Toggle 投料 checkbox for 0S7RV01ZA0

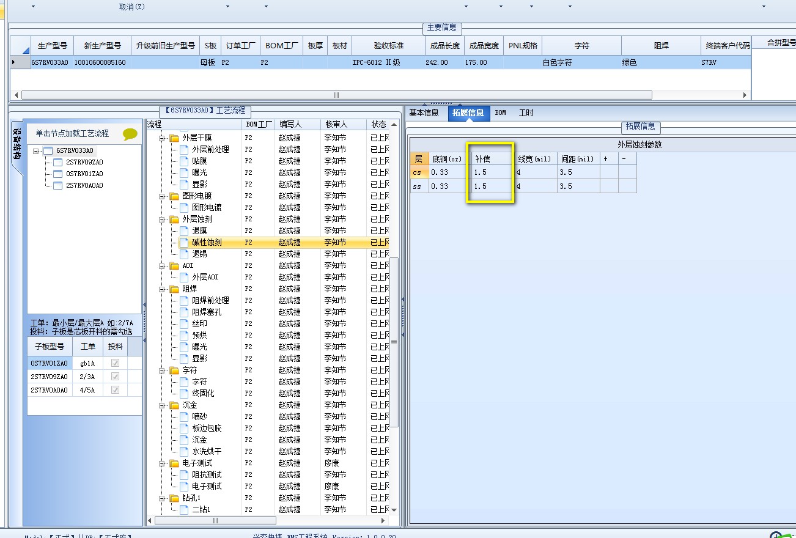coord(115,363)
